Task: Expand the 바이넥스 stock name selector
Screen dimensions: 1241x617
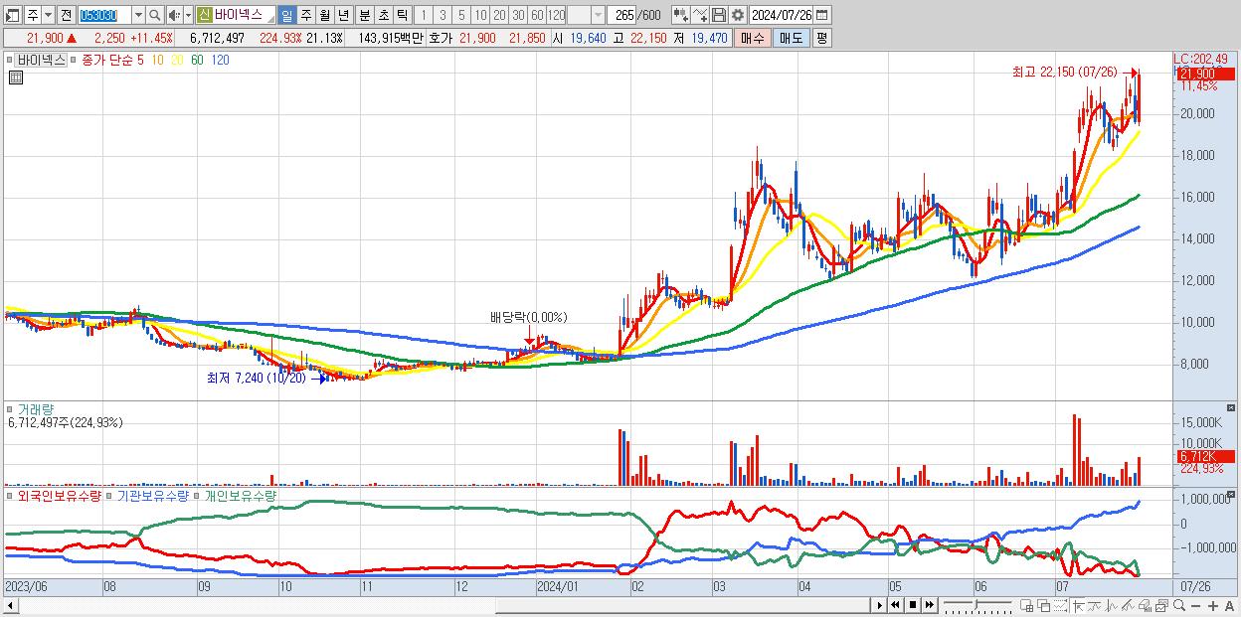Action: click(270, 18)
